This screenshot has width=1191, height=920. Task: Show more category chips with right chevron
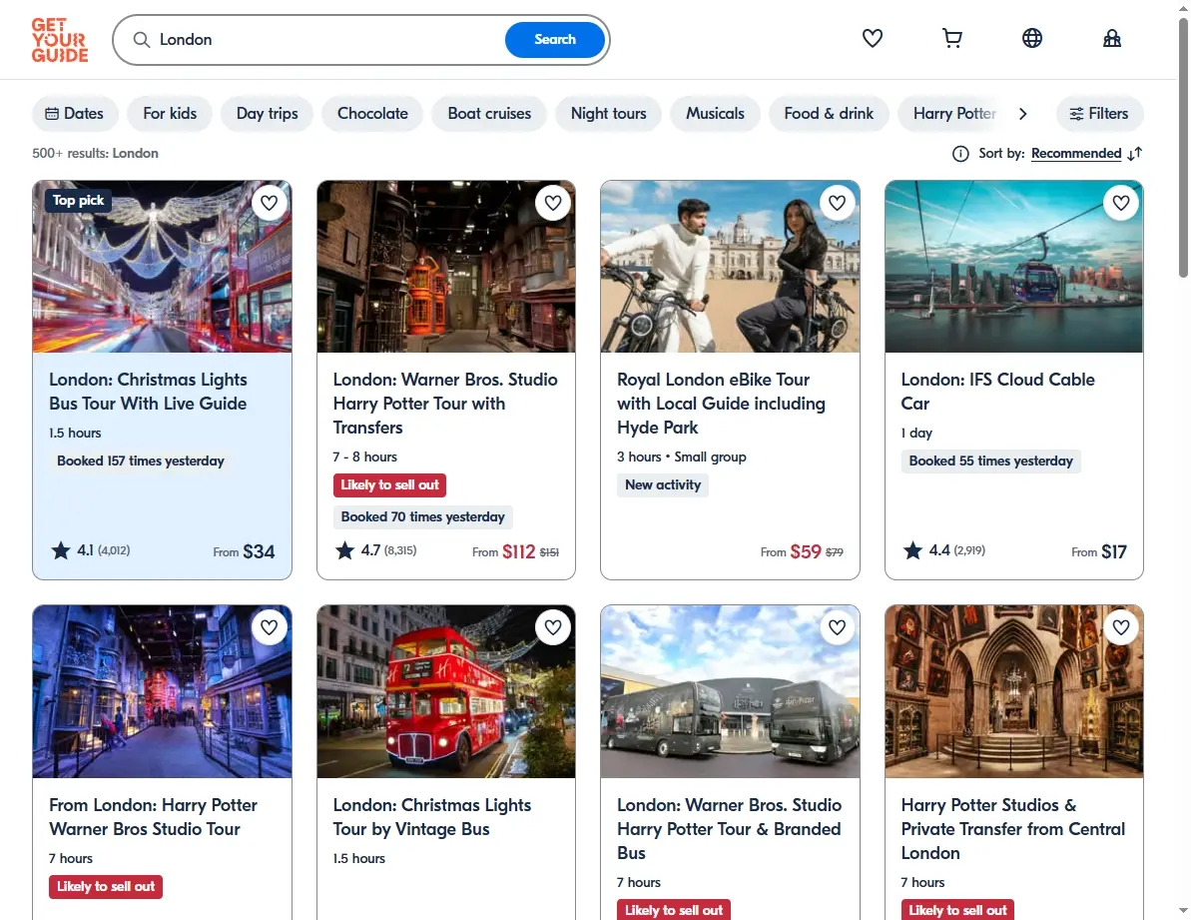[x=1023, y=113]
